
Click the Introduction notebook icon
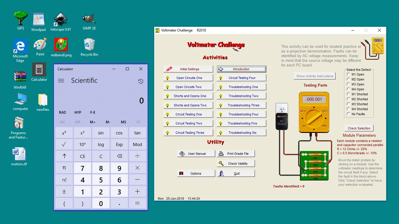pos(221,69)
